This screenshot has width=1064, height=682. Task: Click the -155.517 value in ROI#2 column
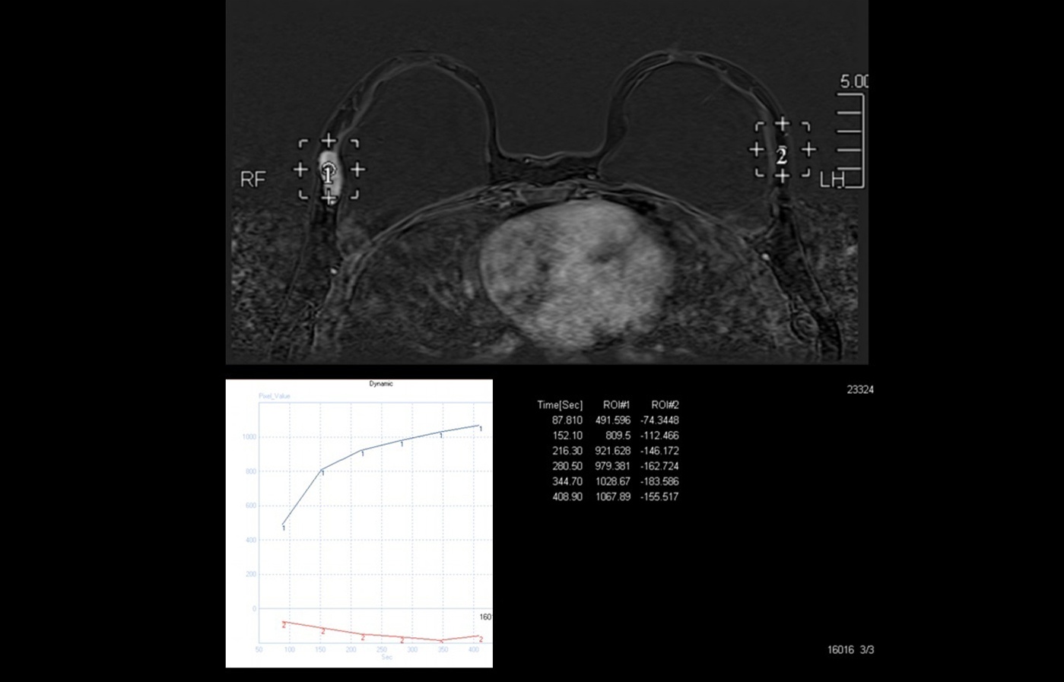[x=659, y=496]
